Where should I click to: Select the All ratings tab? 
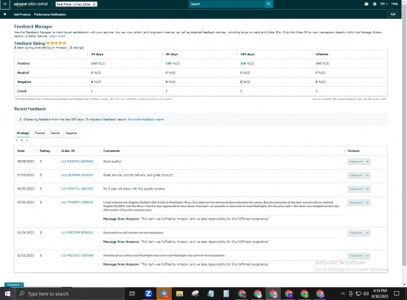coord(23,133)
